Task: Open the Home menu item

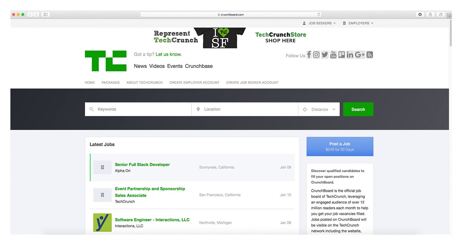Action: click(x=90, y=83)
